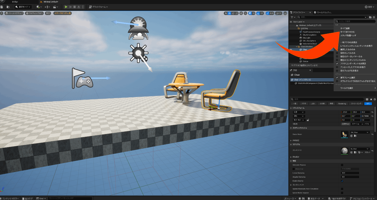This screenshot has width=377, height=200.
Task: Select Rendering filter in Details
Action: tap(342, 103)
